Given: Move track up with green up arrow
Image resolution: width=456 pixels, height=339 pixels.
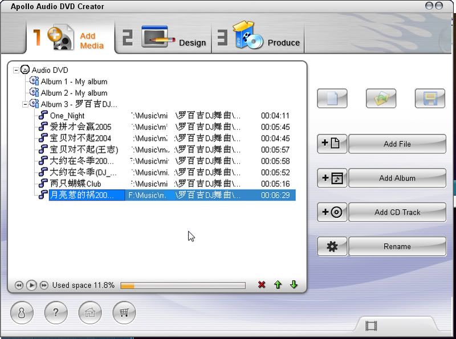Looking at the screenshot, I should [x=278, y=285].
